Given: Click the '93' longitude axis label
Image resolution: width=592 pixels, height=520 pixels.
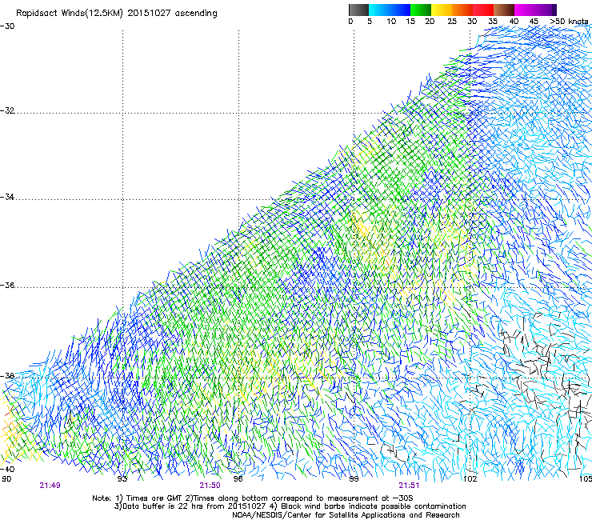Looking at the screenshot, I should pos(122,479).
